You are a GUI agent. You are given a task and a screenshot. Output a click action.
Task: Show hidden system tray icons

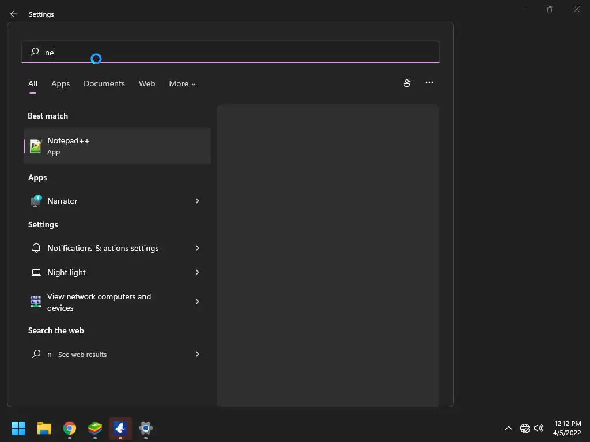508,428
